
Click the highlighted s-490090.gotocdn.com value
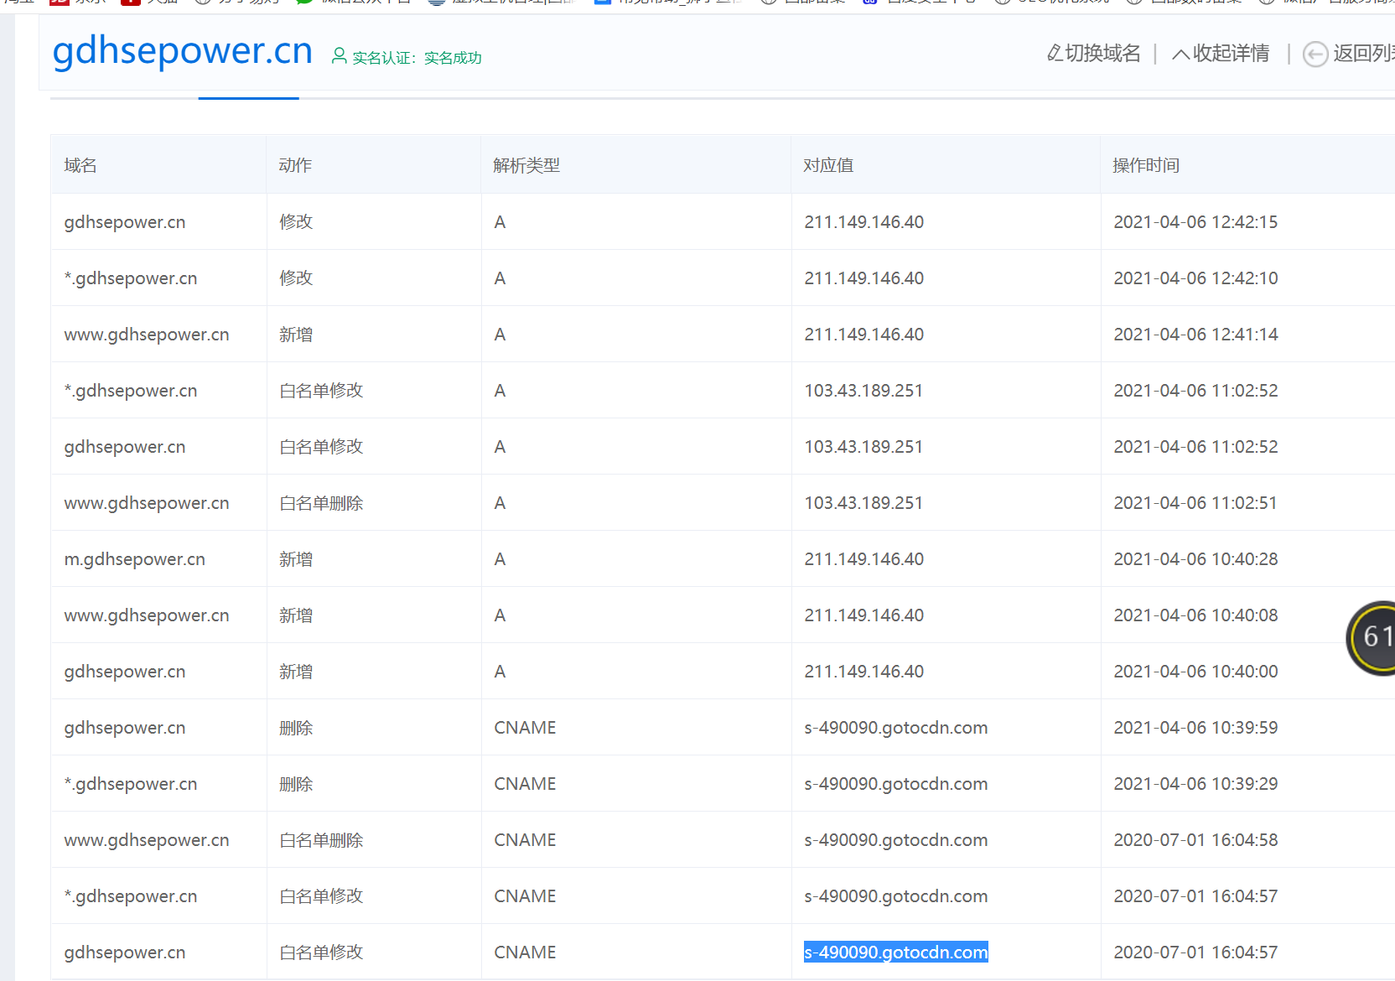point(895,952)
